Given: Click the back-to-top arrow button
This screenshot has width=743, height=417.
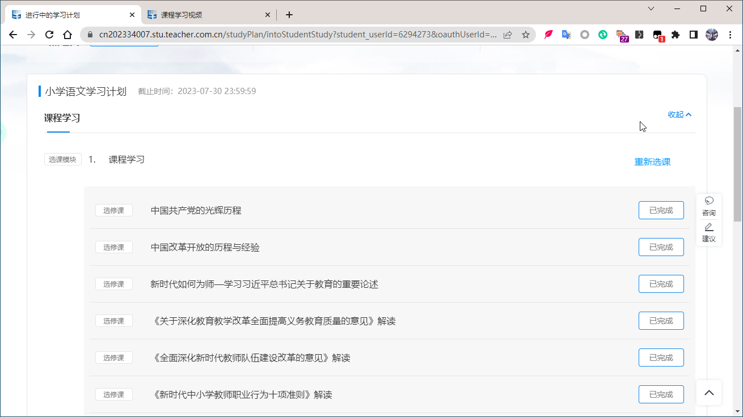Looking at the screenshot, I should coord(709,393).
